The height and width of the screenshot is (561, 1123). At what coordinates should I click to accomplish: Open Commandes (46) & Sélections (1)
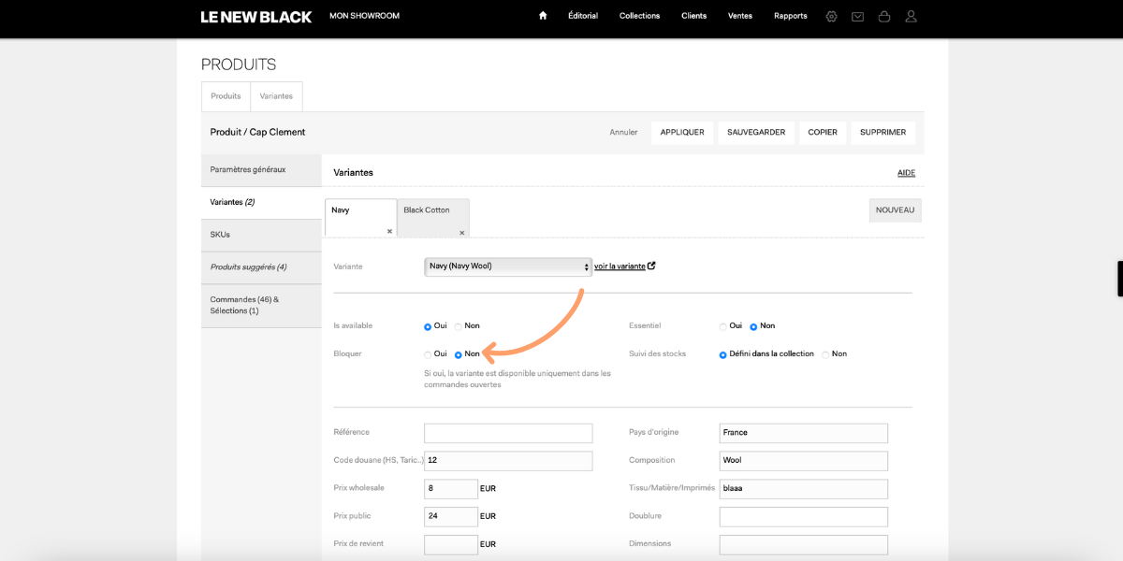[261, 306]
